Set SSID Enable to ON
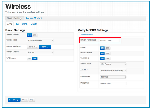 (102, 48)
